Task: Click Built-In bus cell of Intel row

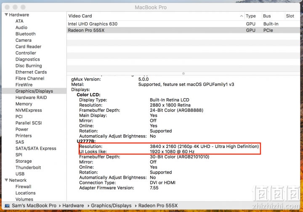Action: 271,24
